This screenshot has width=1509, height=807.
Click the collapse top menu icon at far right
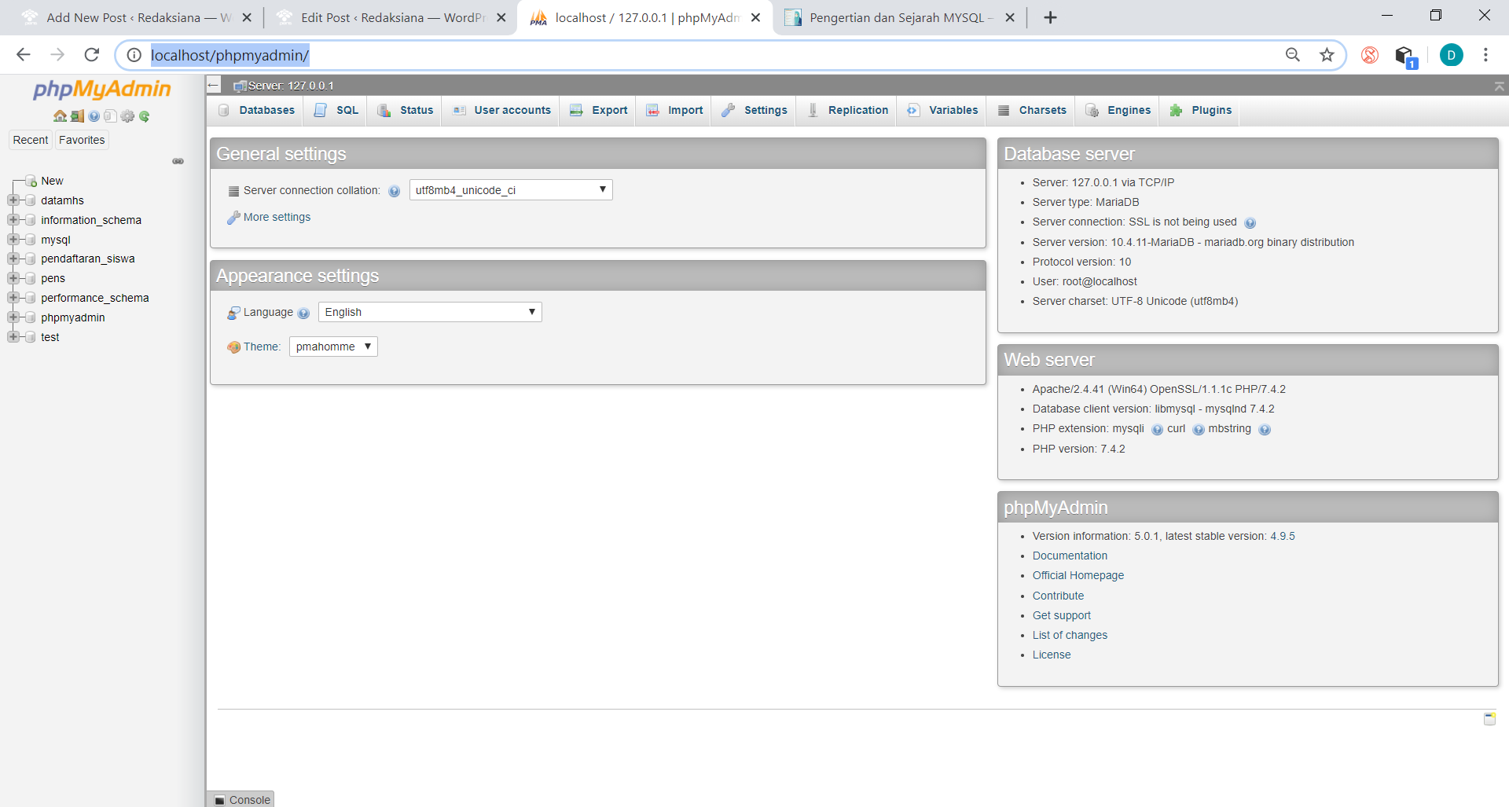pos(1500,86)
